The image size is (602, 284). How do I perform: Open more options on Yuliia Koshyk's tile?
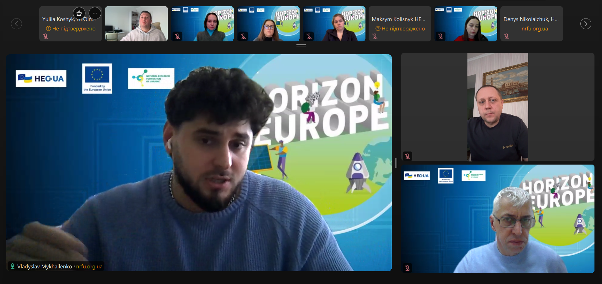(95, 13)
